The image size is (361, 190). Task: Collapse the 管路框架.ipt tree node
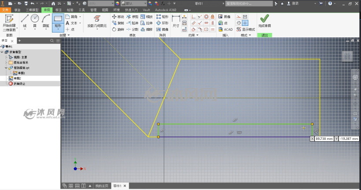6,68
